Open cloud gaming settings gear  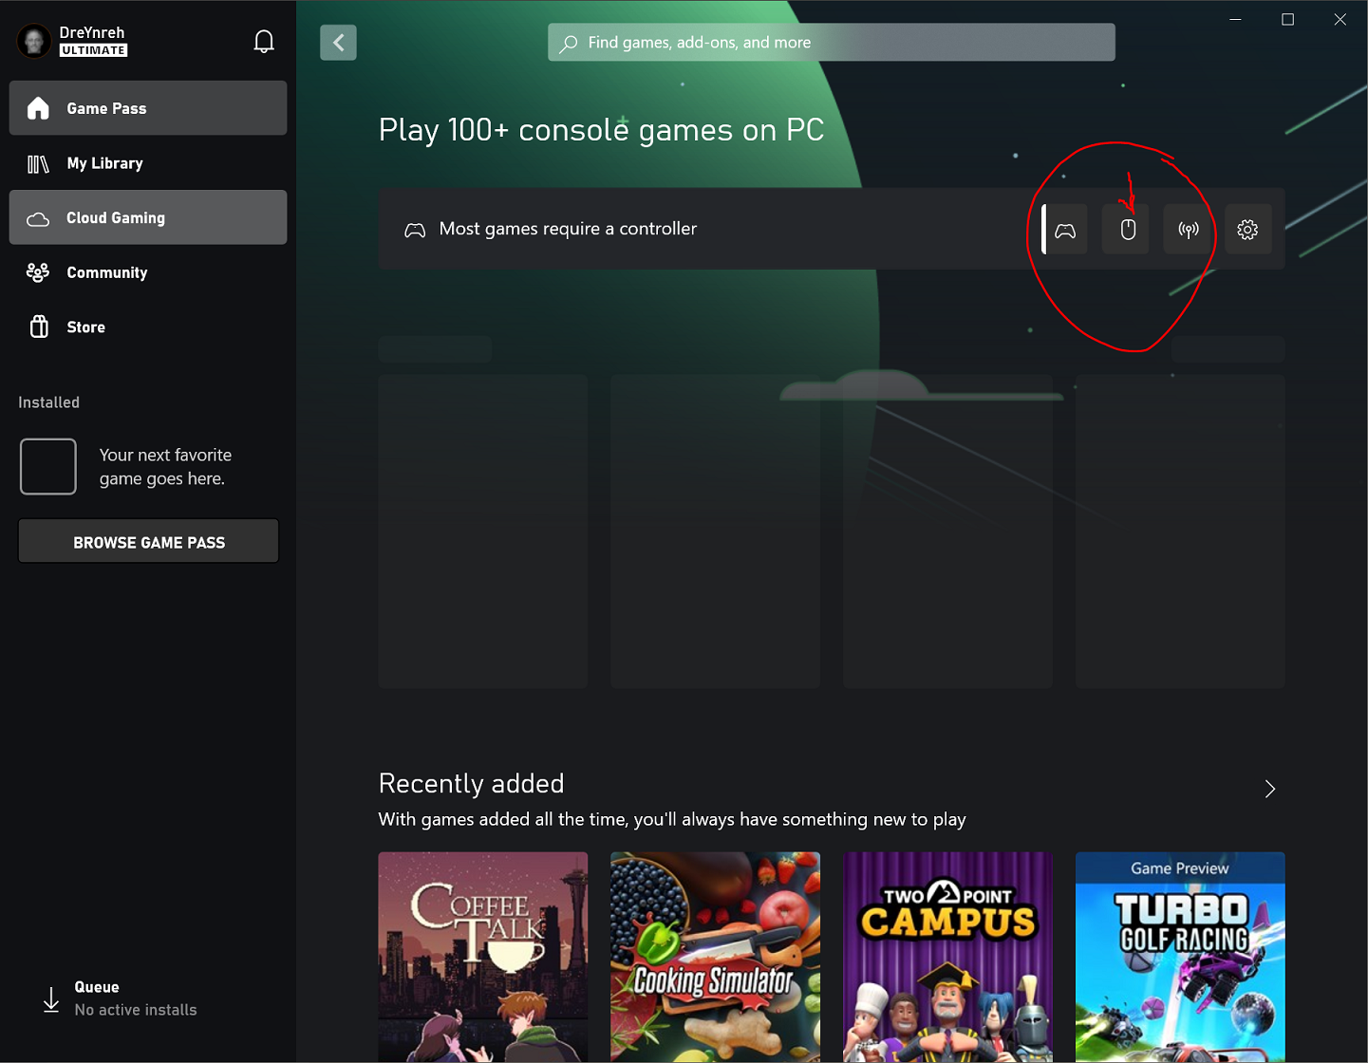coord(1247,230)
